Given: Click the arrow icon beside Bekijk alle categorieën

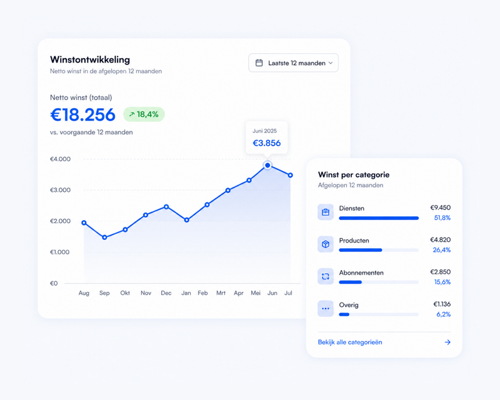Looking at the screenshot, I should coord(447,342).
